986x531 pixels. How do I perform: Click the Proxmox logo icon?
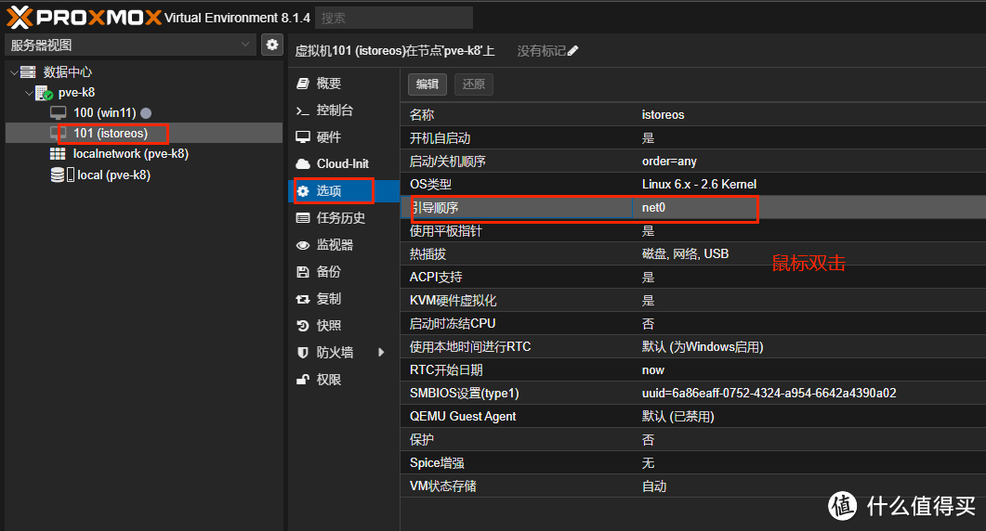pyautogui.click(x=19, y=17)
